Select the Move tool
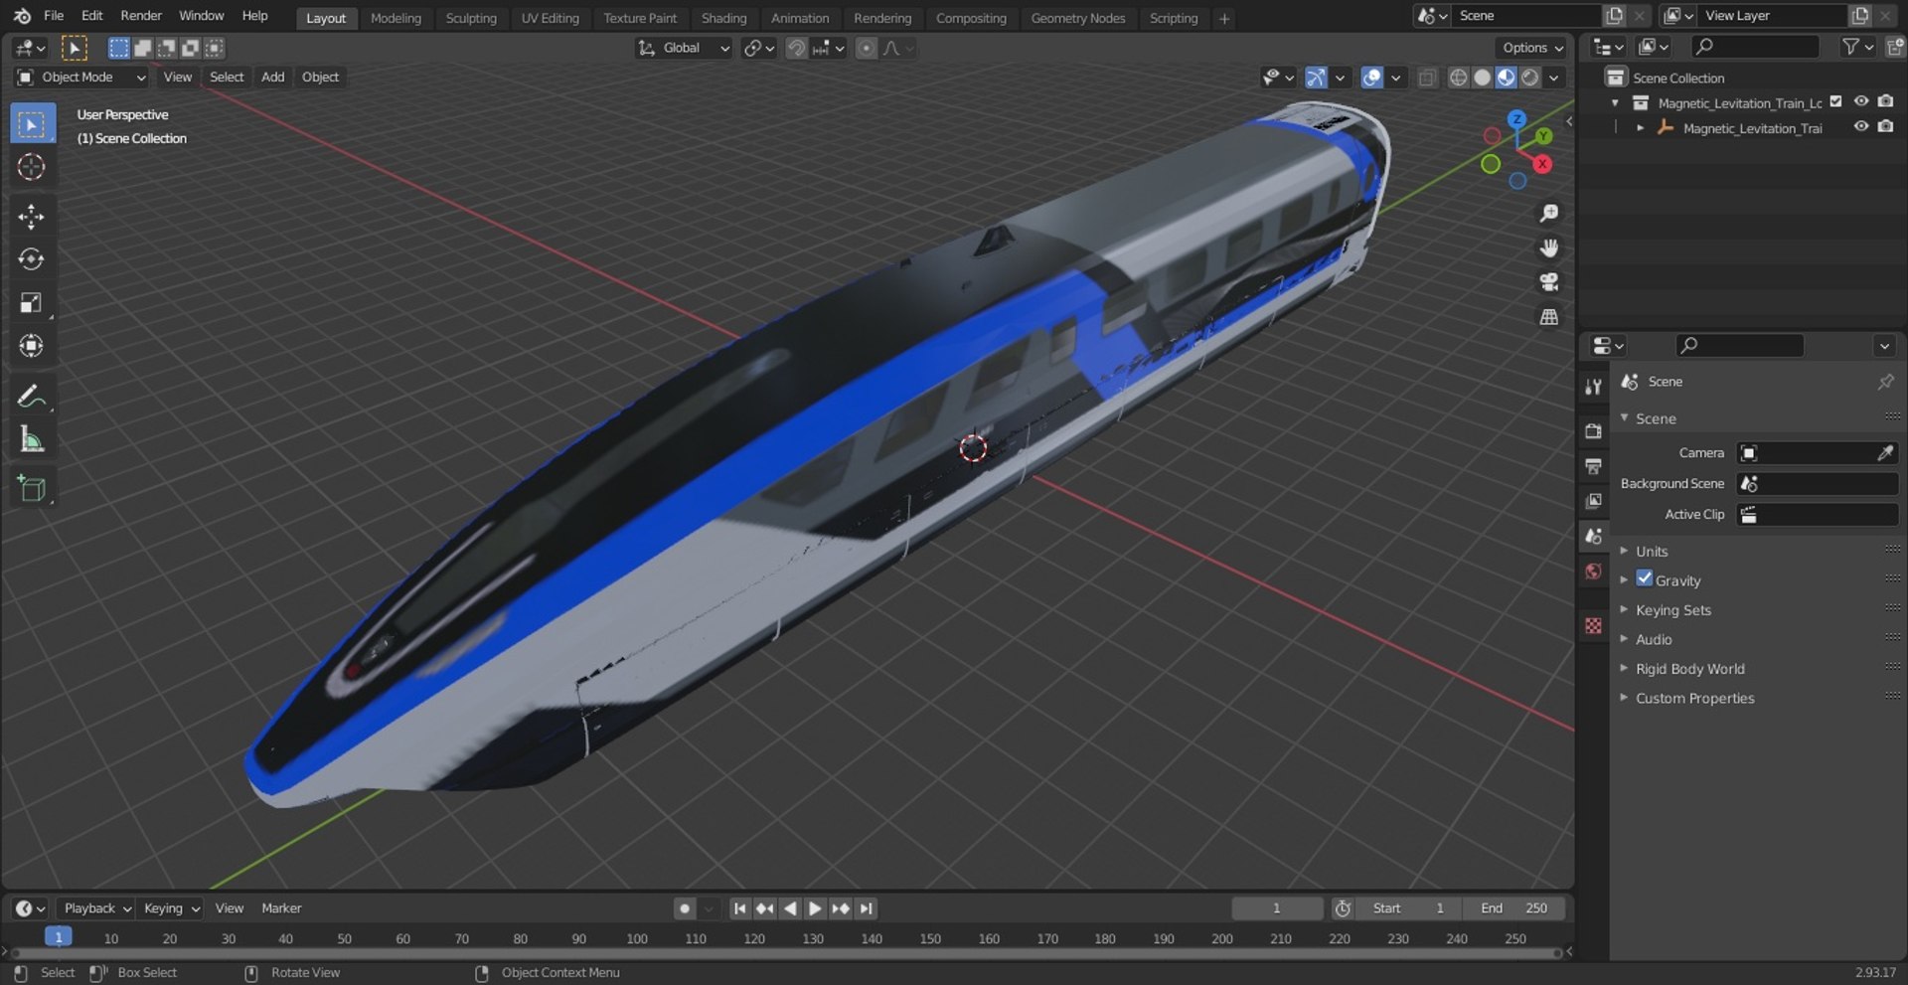This screenshot has height=985, width=1908. click(x=32, y=217)
